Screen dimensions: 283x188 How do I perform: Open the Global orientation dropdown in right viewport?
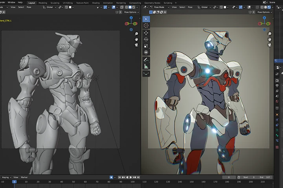click(x=204, y=7)
